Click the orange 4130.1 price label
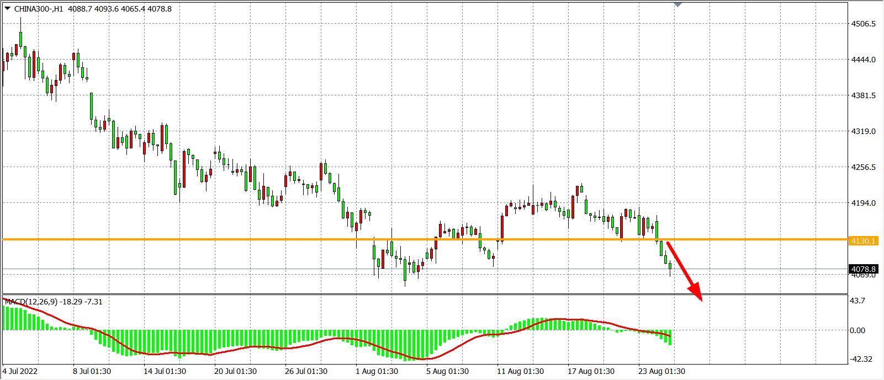 [864, 242]
